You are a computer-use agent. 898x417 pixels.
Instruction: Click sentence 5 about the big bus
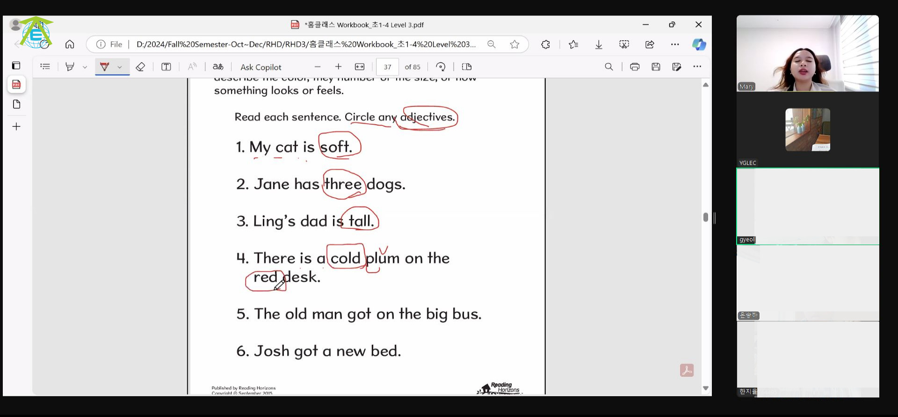[x=359, y=314]
